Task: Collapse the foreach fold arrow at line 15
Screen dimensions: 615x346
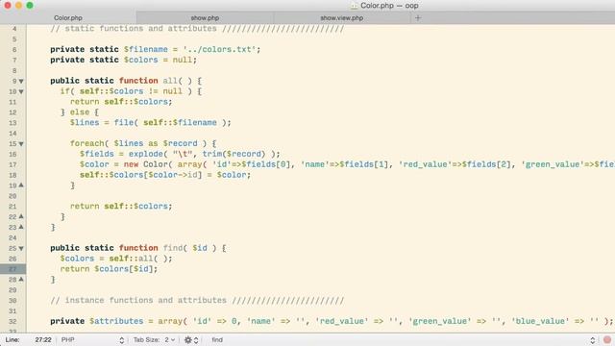Action: [21, 144]
